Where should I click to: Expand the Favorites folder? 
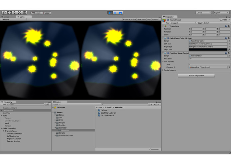53,108
